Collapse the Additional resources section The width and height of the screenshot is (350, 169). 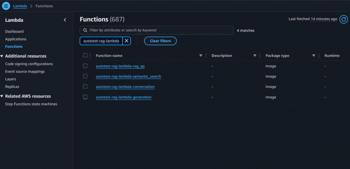coord(2,56)
